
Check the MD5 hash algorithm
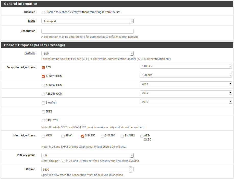coord(43,136)
